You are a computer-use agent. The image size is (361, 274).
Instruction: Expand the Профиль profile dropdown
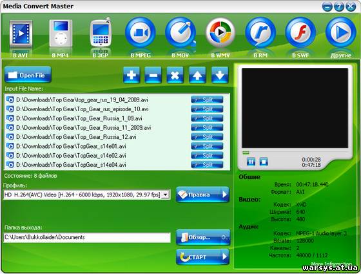[x=165, y=195]
